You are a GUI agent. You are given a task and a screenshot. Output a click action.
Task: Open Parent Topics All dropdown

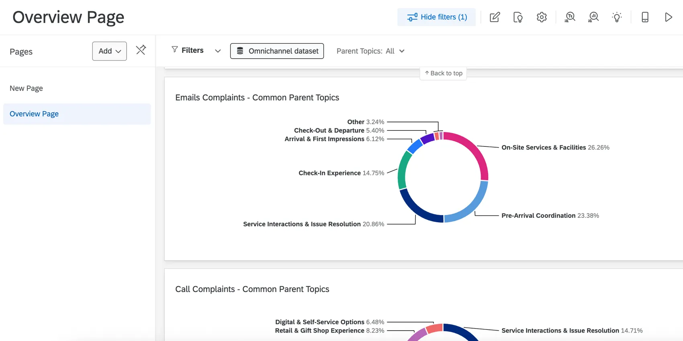click(x=370, y=51)
